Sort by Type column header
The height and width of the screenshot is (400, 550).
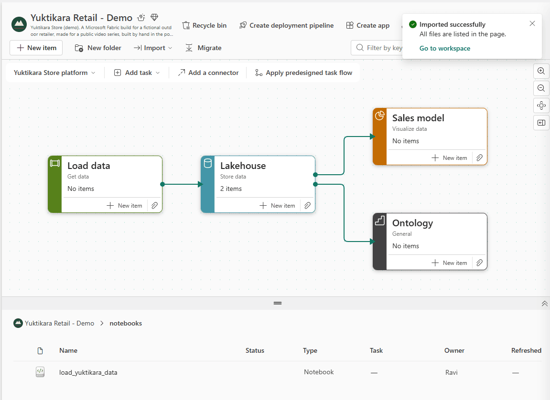(x=310, y=351)
